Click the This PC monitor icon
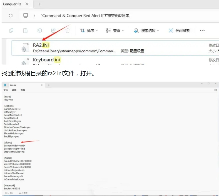219x196 pixels. tap(26, 15)
